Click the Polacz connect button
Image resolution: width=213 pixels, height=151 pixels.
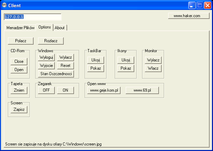(x=21, y=41)
